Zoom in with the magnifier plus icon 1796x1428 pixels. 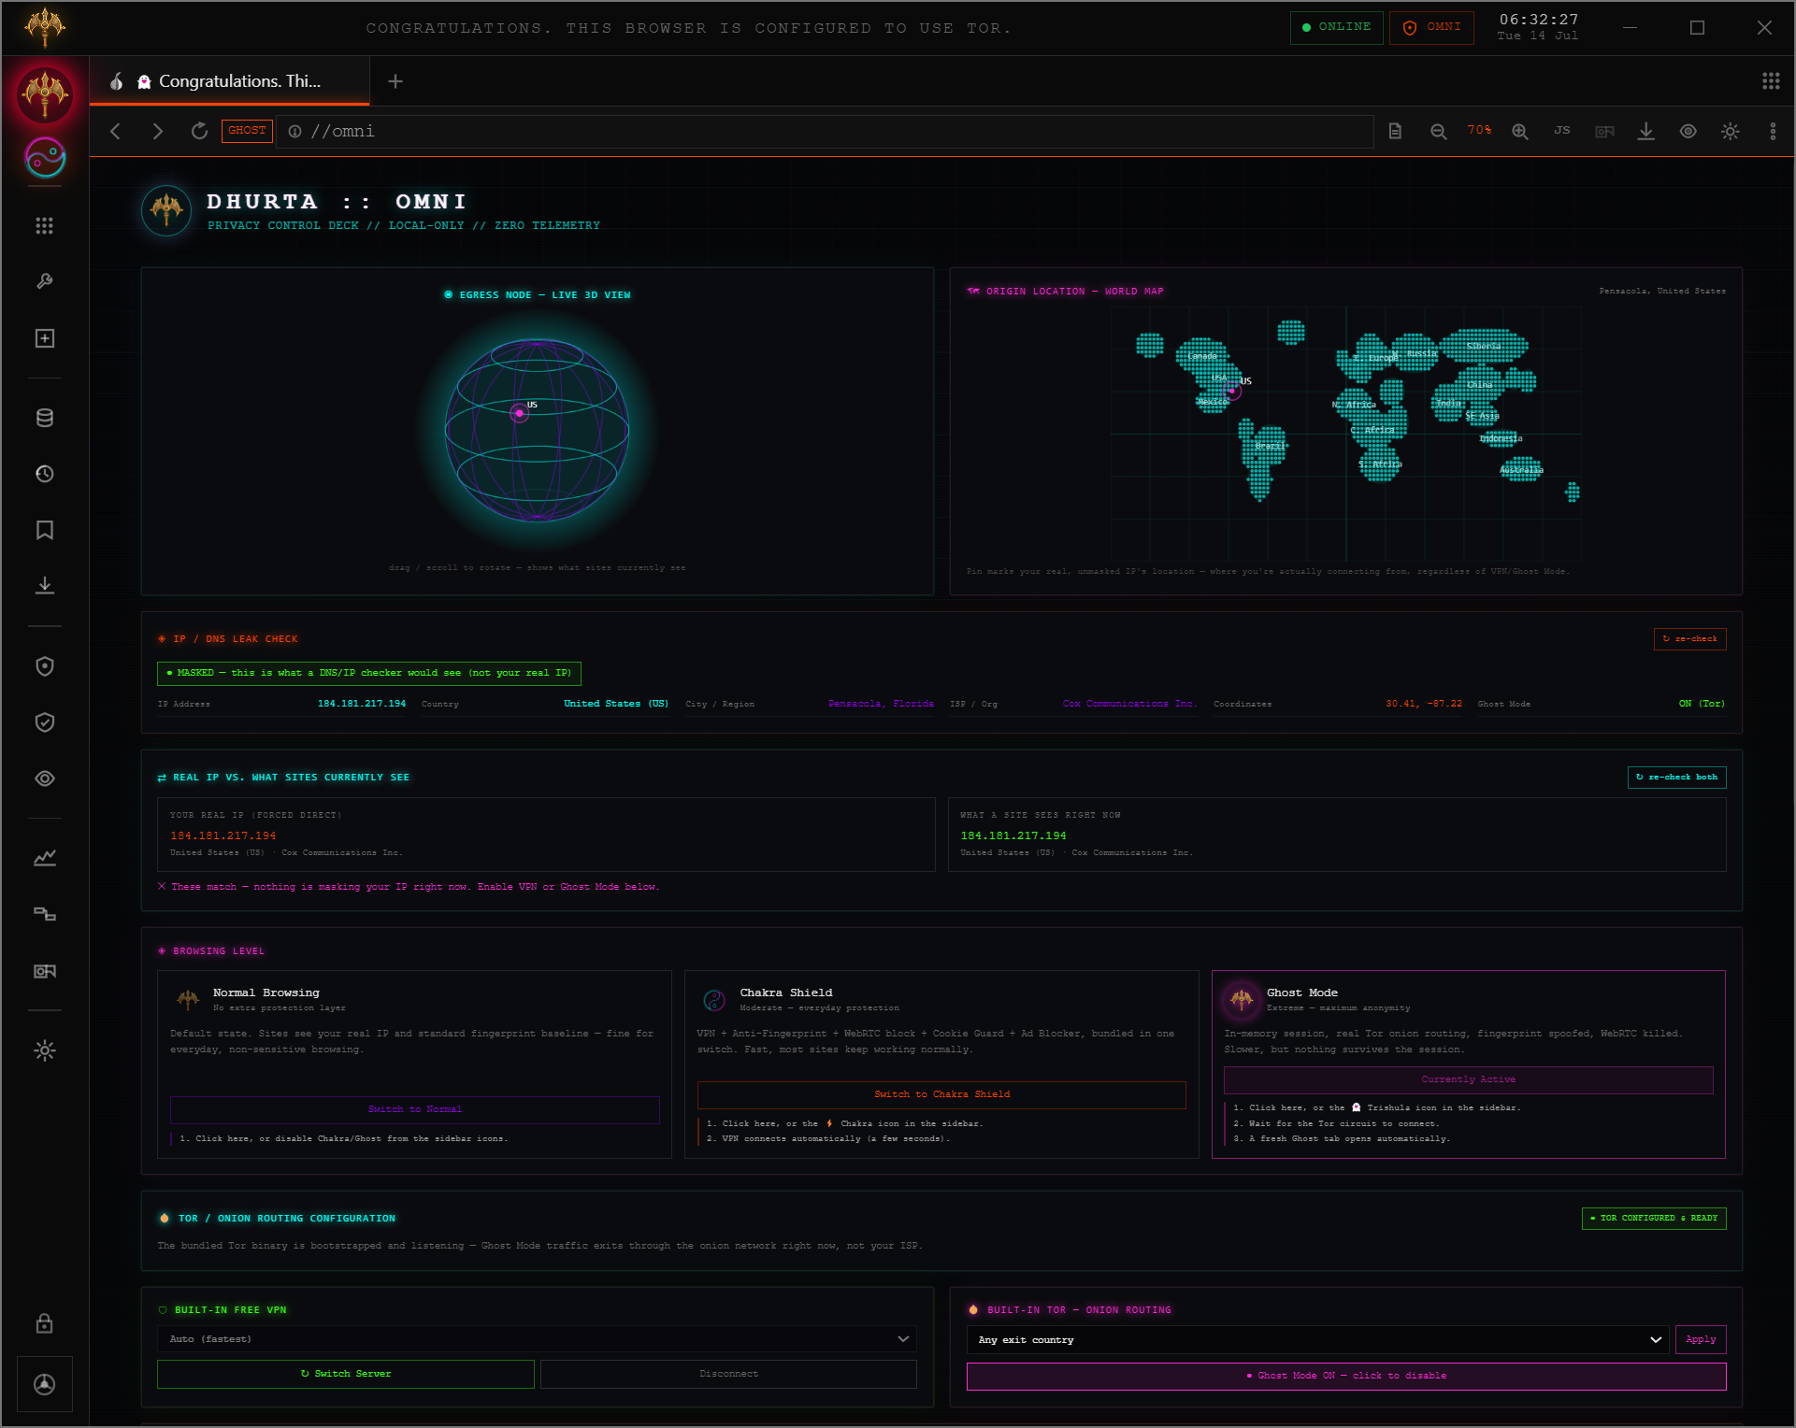(1520, 132)
